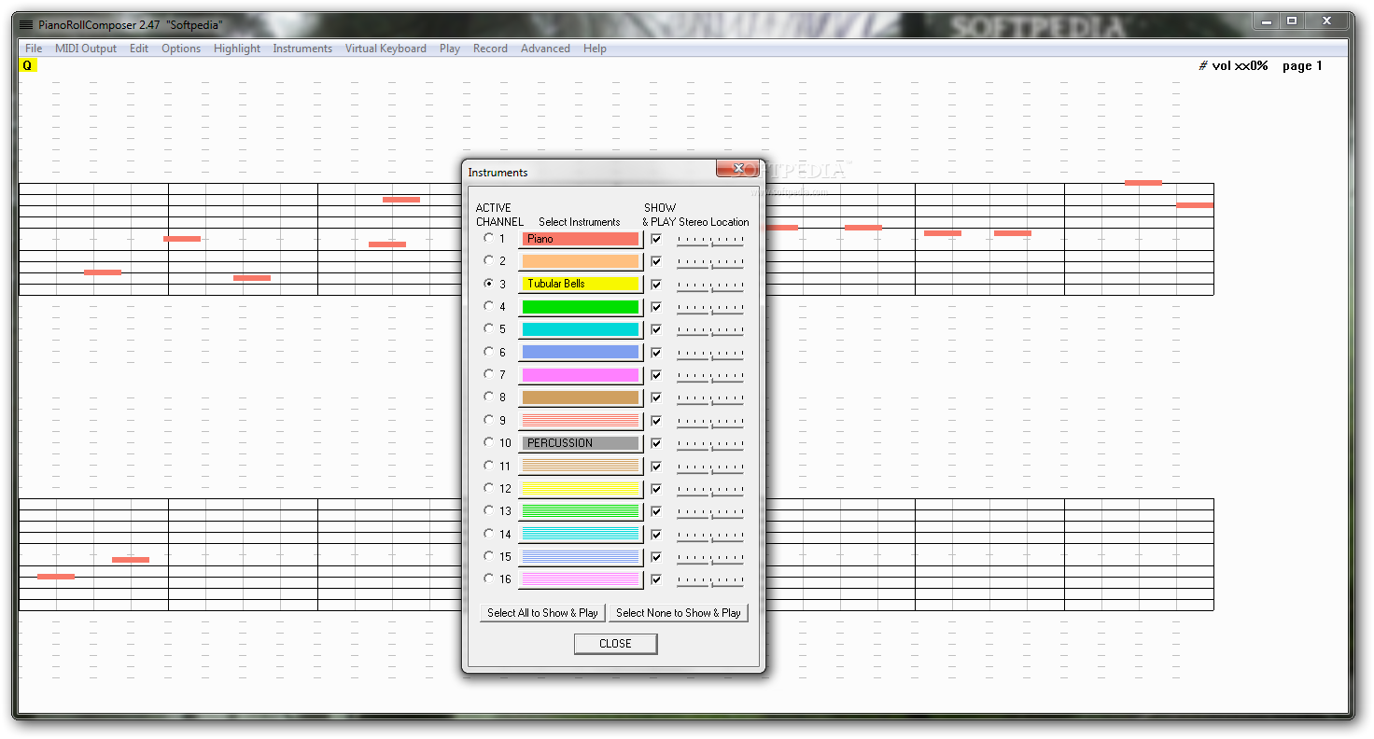Select channel 7 as active channel
The image size is (1374, 739).
[488, 374]
